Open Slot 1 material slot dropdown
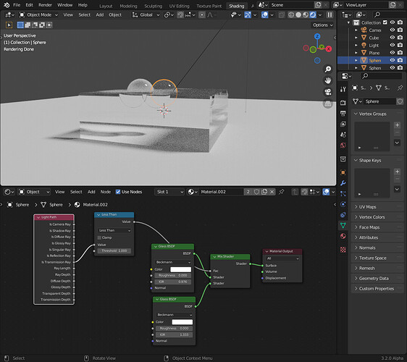The image size is (407, 362). [x=169, y=192]
